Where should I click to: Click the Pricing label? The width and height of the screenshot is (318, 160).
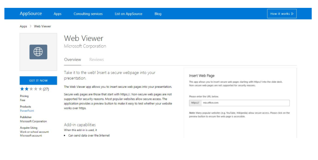[24, 96]
